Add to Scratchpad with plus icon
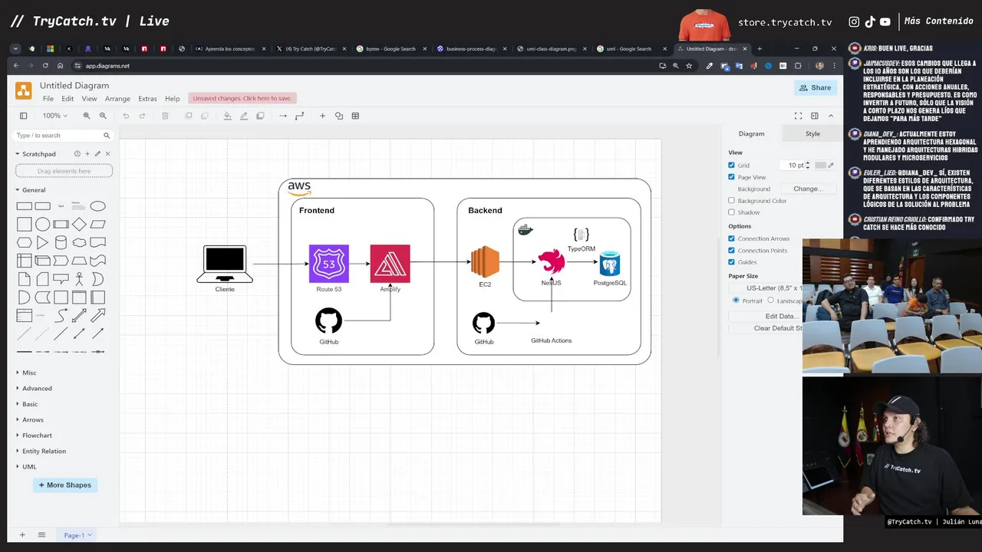Viewport: 982px width, 552px height. tap(87, 153)
